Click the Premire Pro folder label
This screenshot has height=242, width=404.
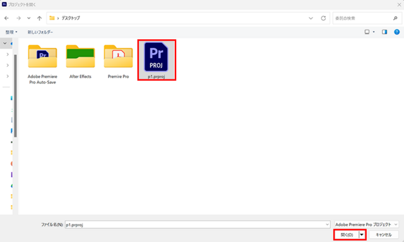click(x=118, y=76)
